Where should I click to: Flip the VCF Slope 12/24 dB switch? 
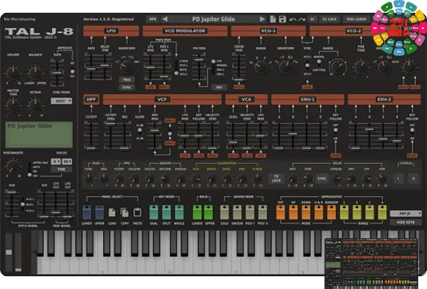(x=140, y=132)
